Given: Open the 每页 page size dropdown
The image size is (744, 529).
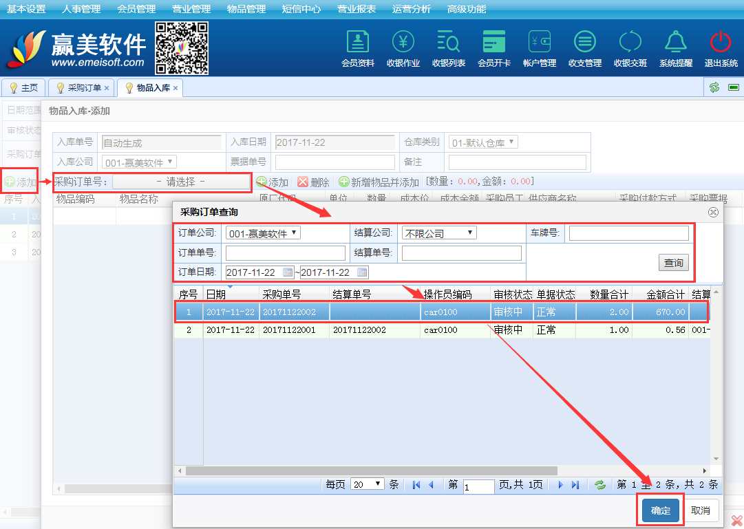Looking at the screenshot, I should (x=368, y=484).
